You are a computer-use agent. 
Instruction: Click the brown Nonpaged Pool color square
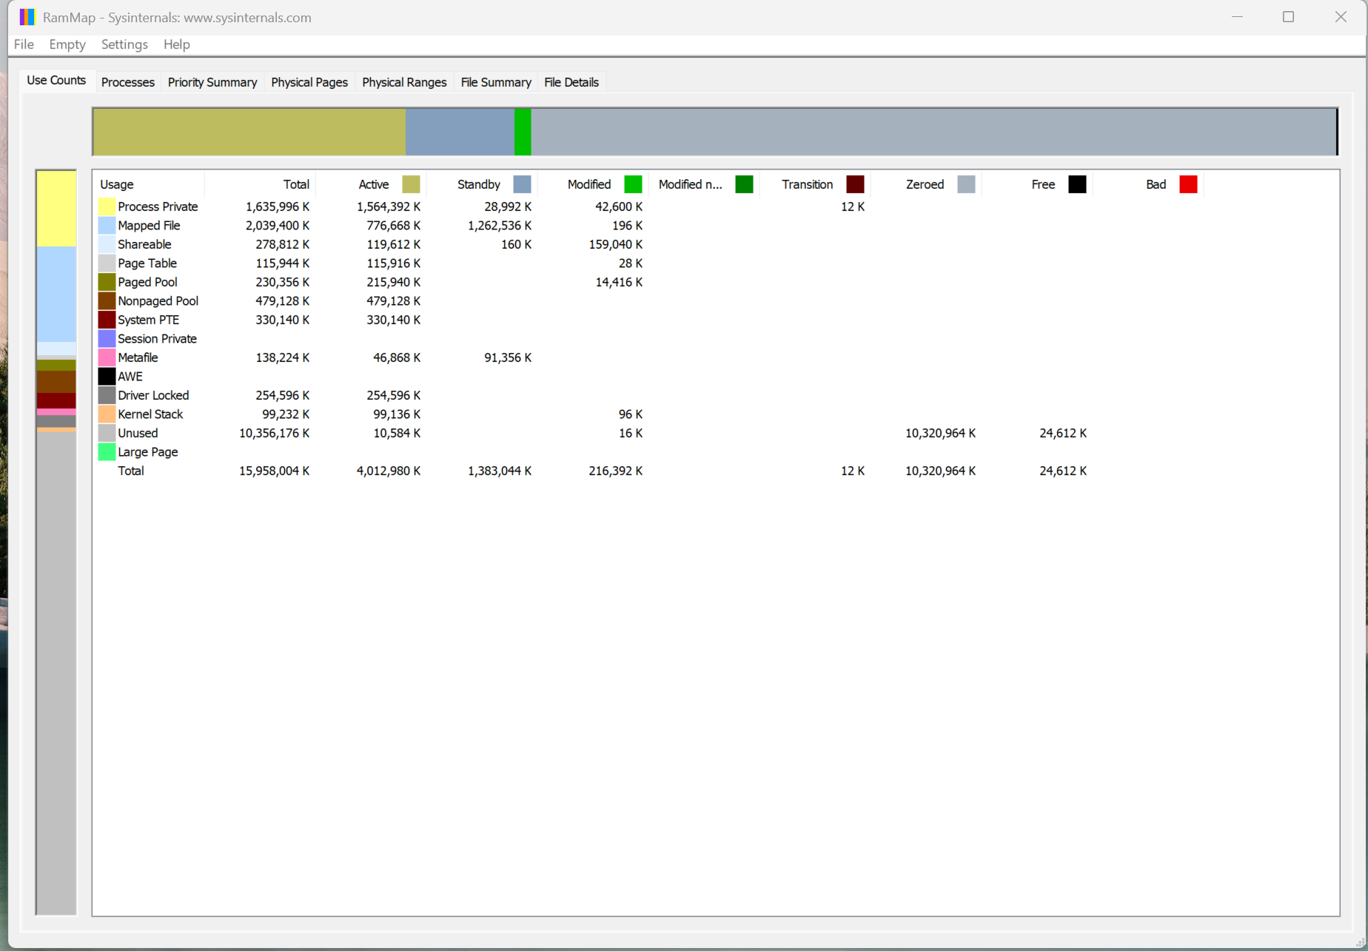(x=107, y=300)
